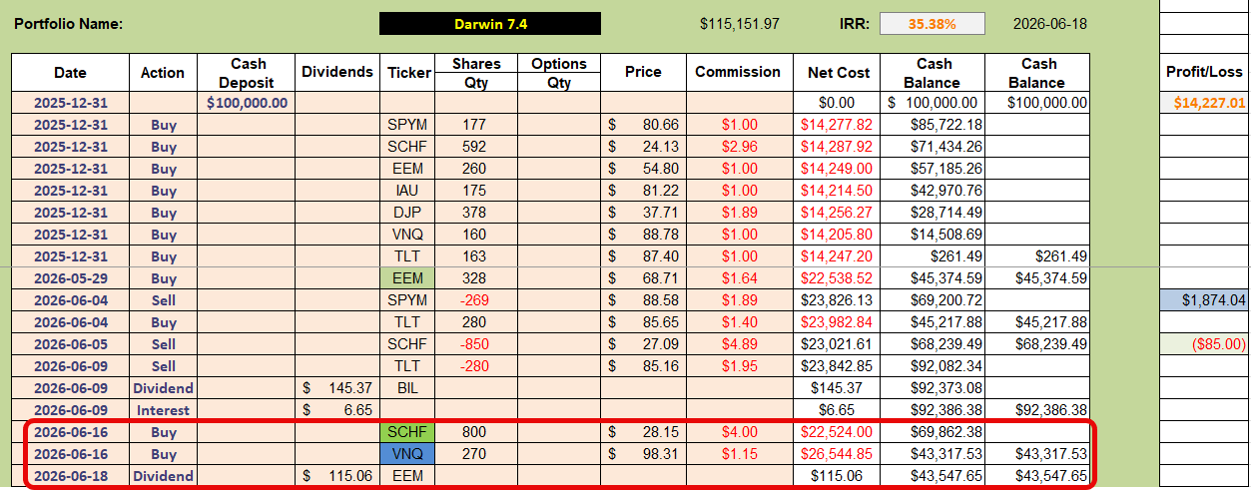Viewport: 1251px width, 492px height.
Task: Select the Commission column header
Action: click(738, 72)
